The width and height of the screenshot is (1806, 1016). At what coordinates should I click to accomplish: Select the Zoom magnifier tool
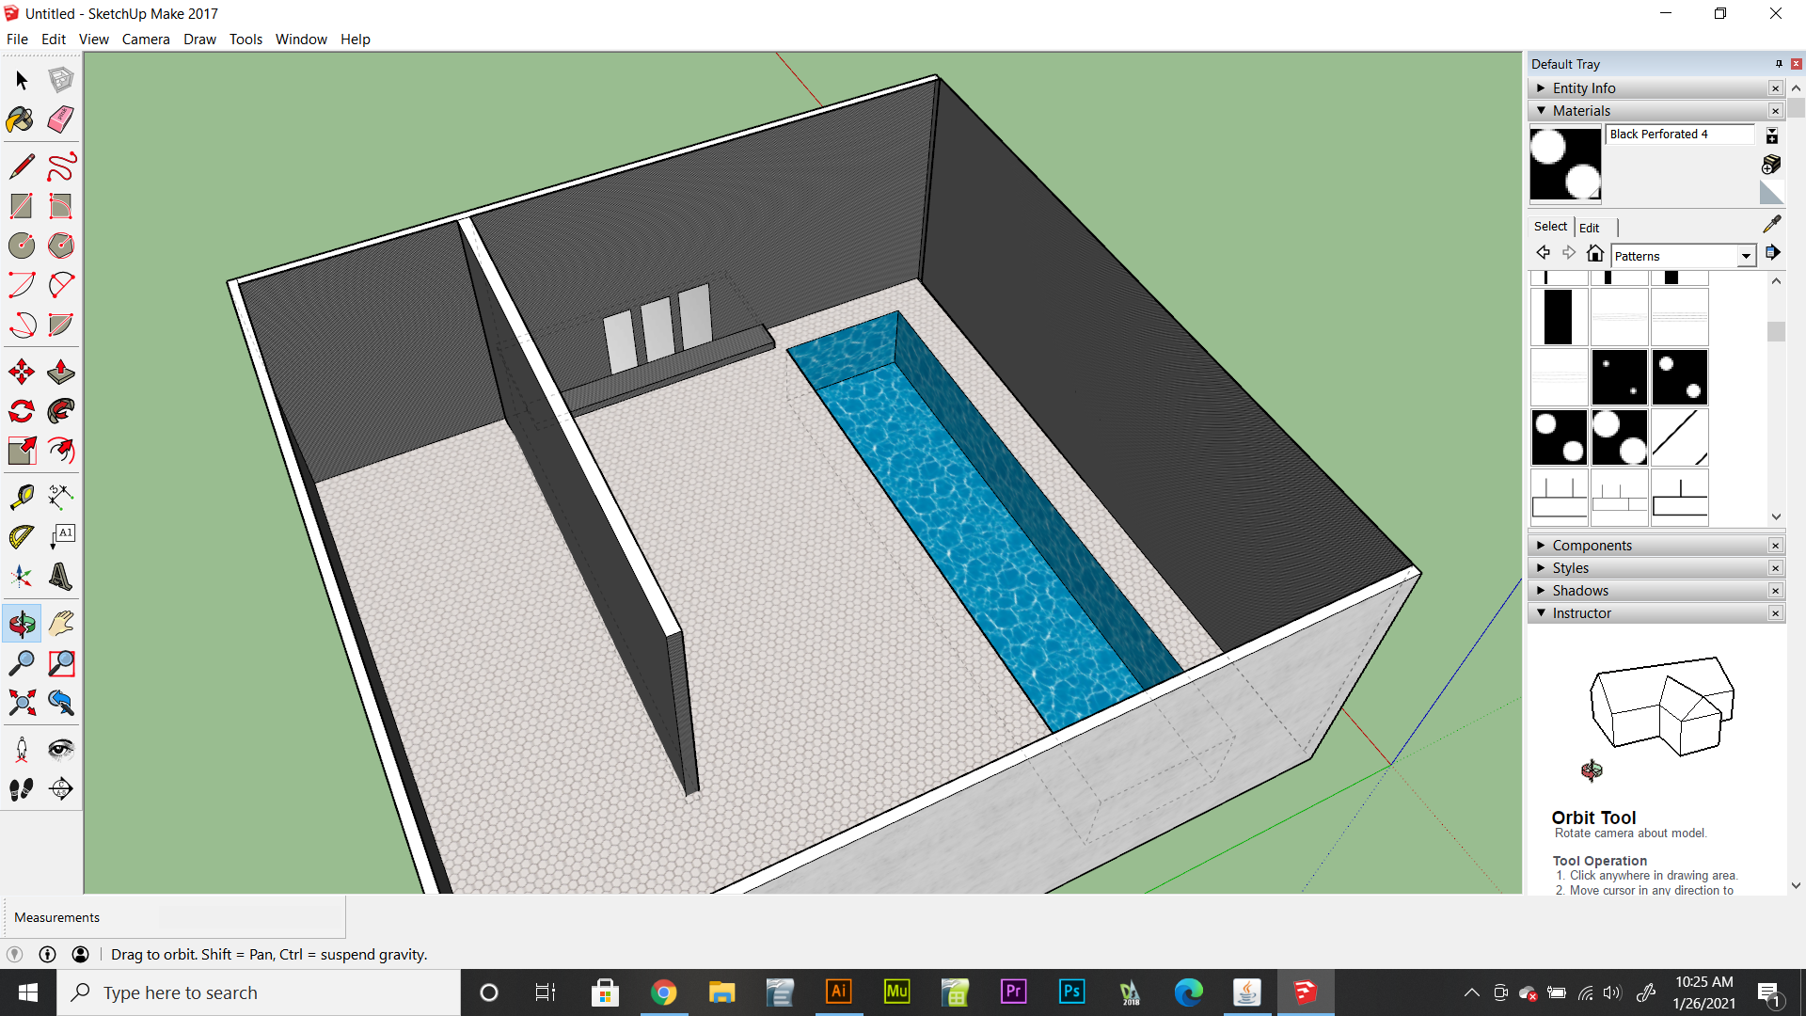click(x=22, y=662)
